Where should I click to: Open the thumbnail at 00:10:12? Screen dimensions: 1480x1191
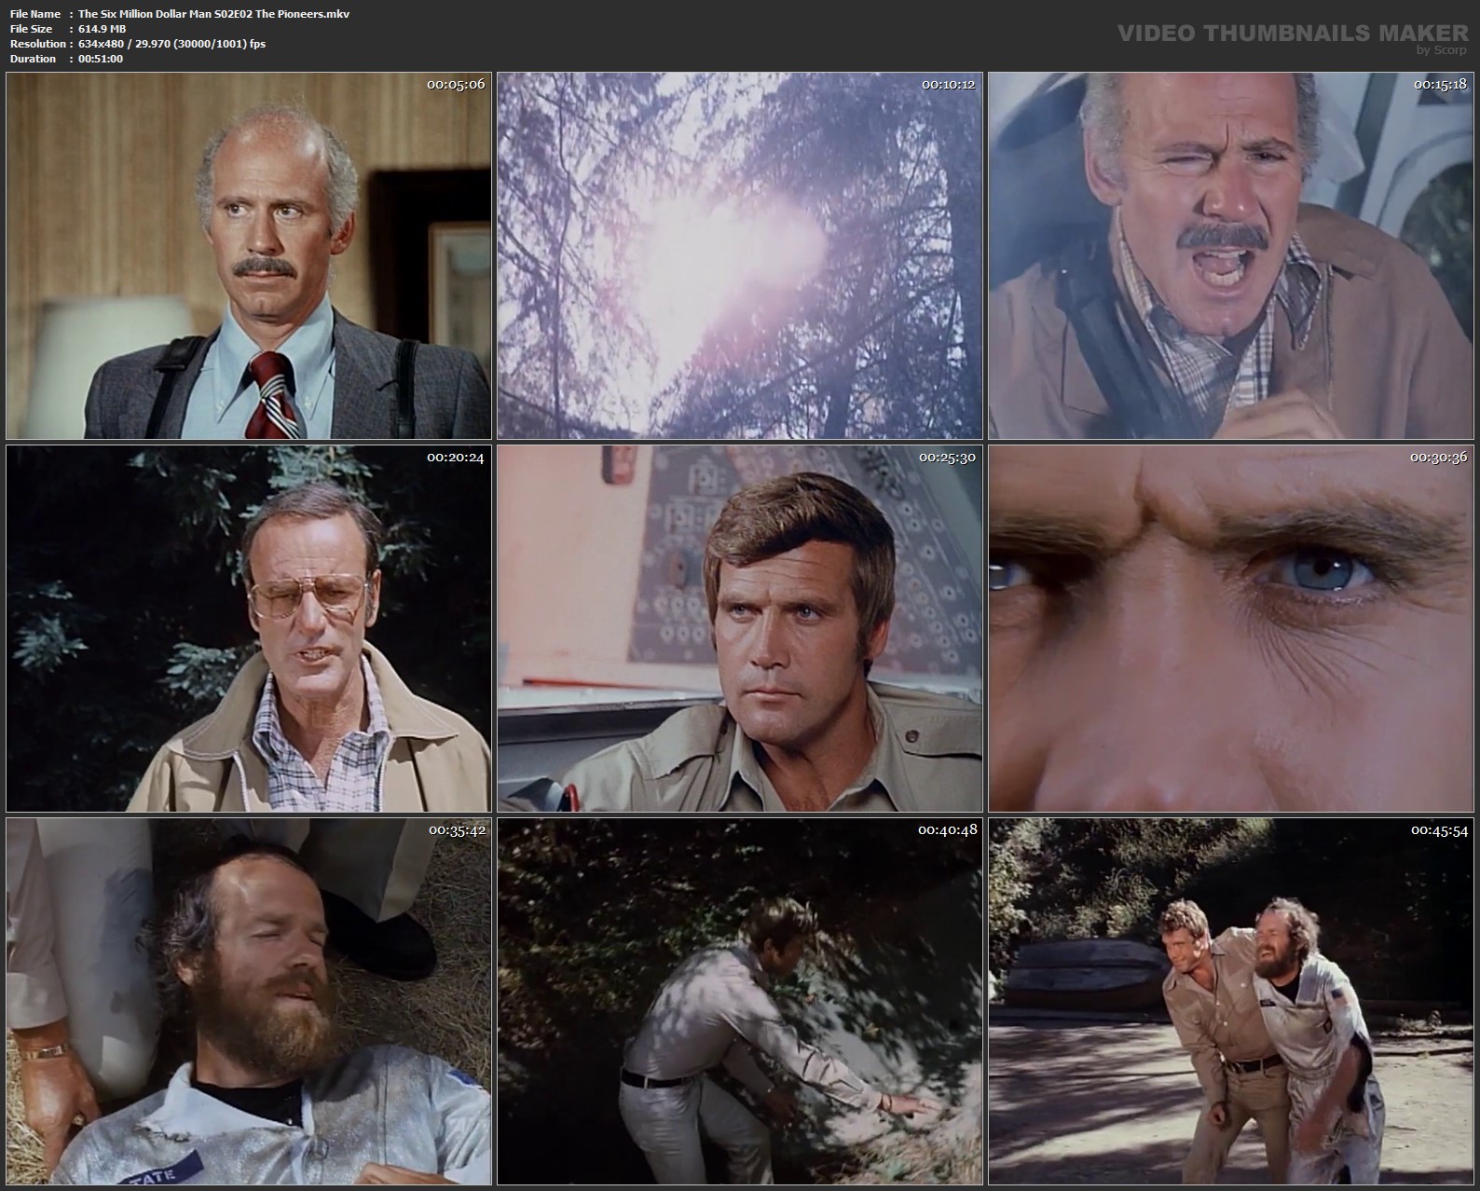pos(740,255)
